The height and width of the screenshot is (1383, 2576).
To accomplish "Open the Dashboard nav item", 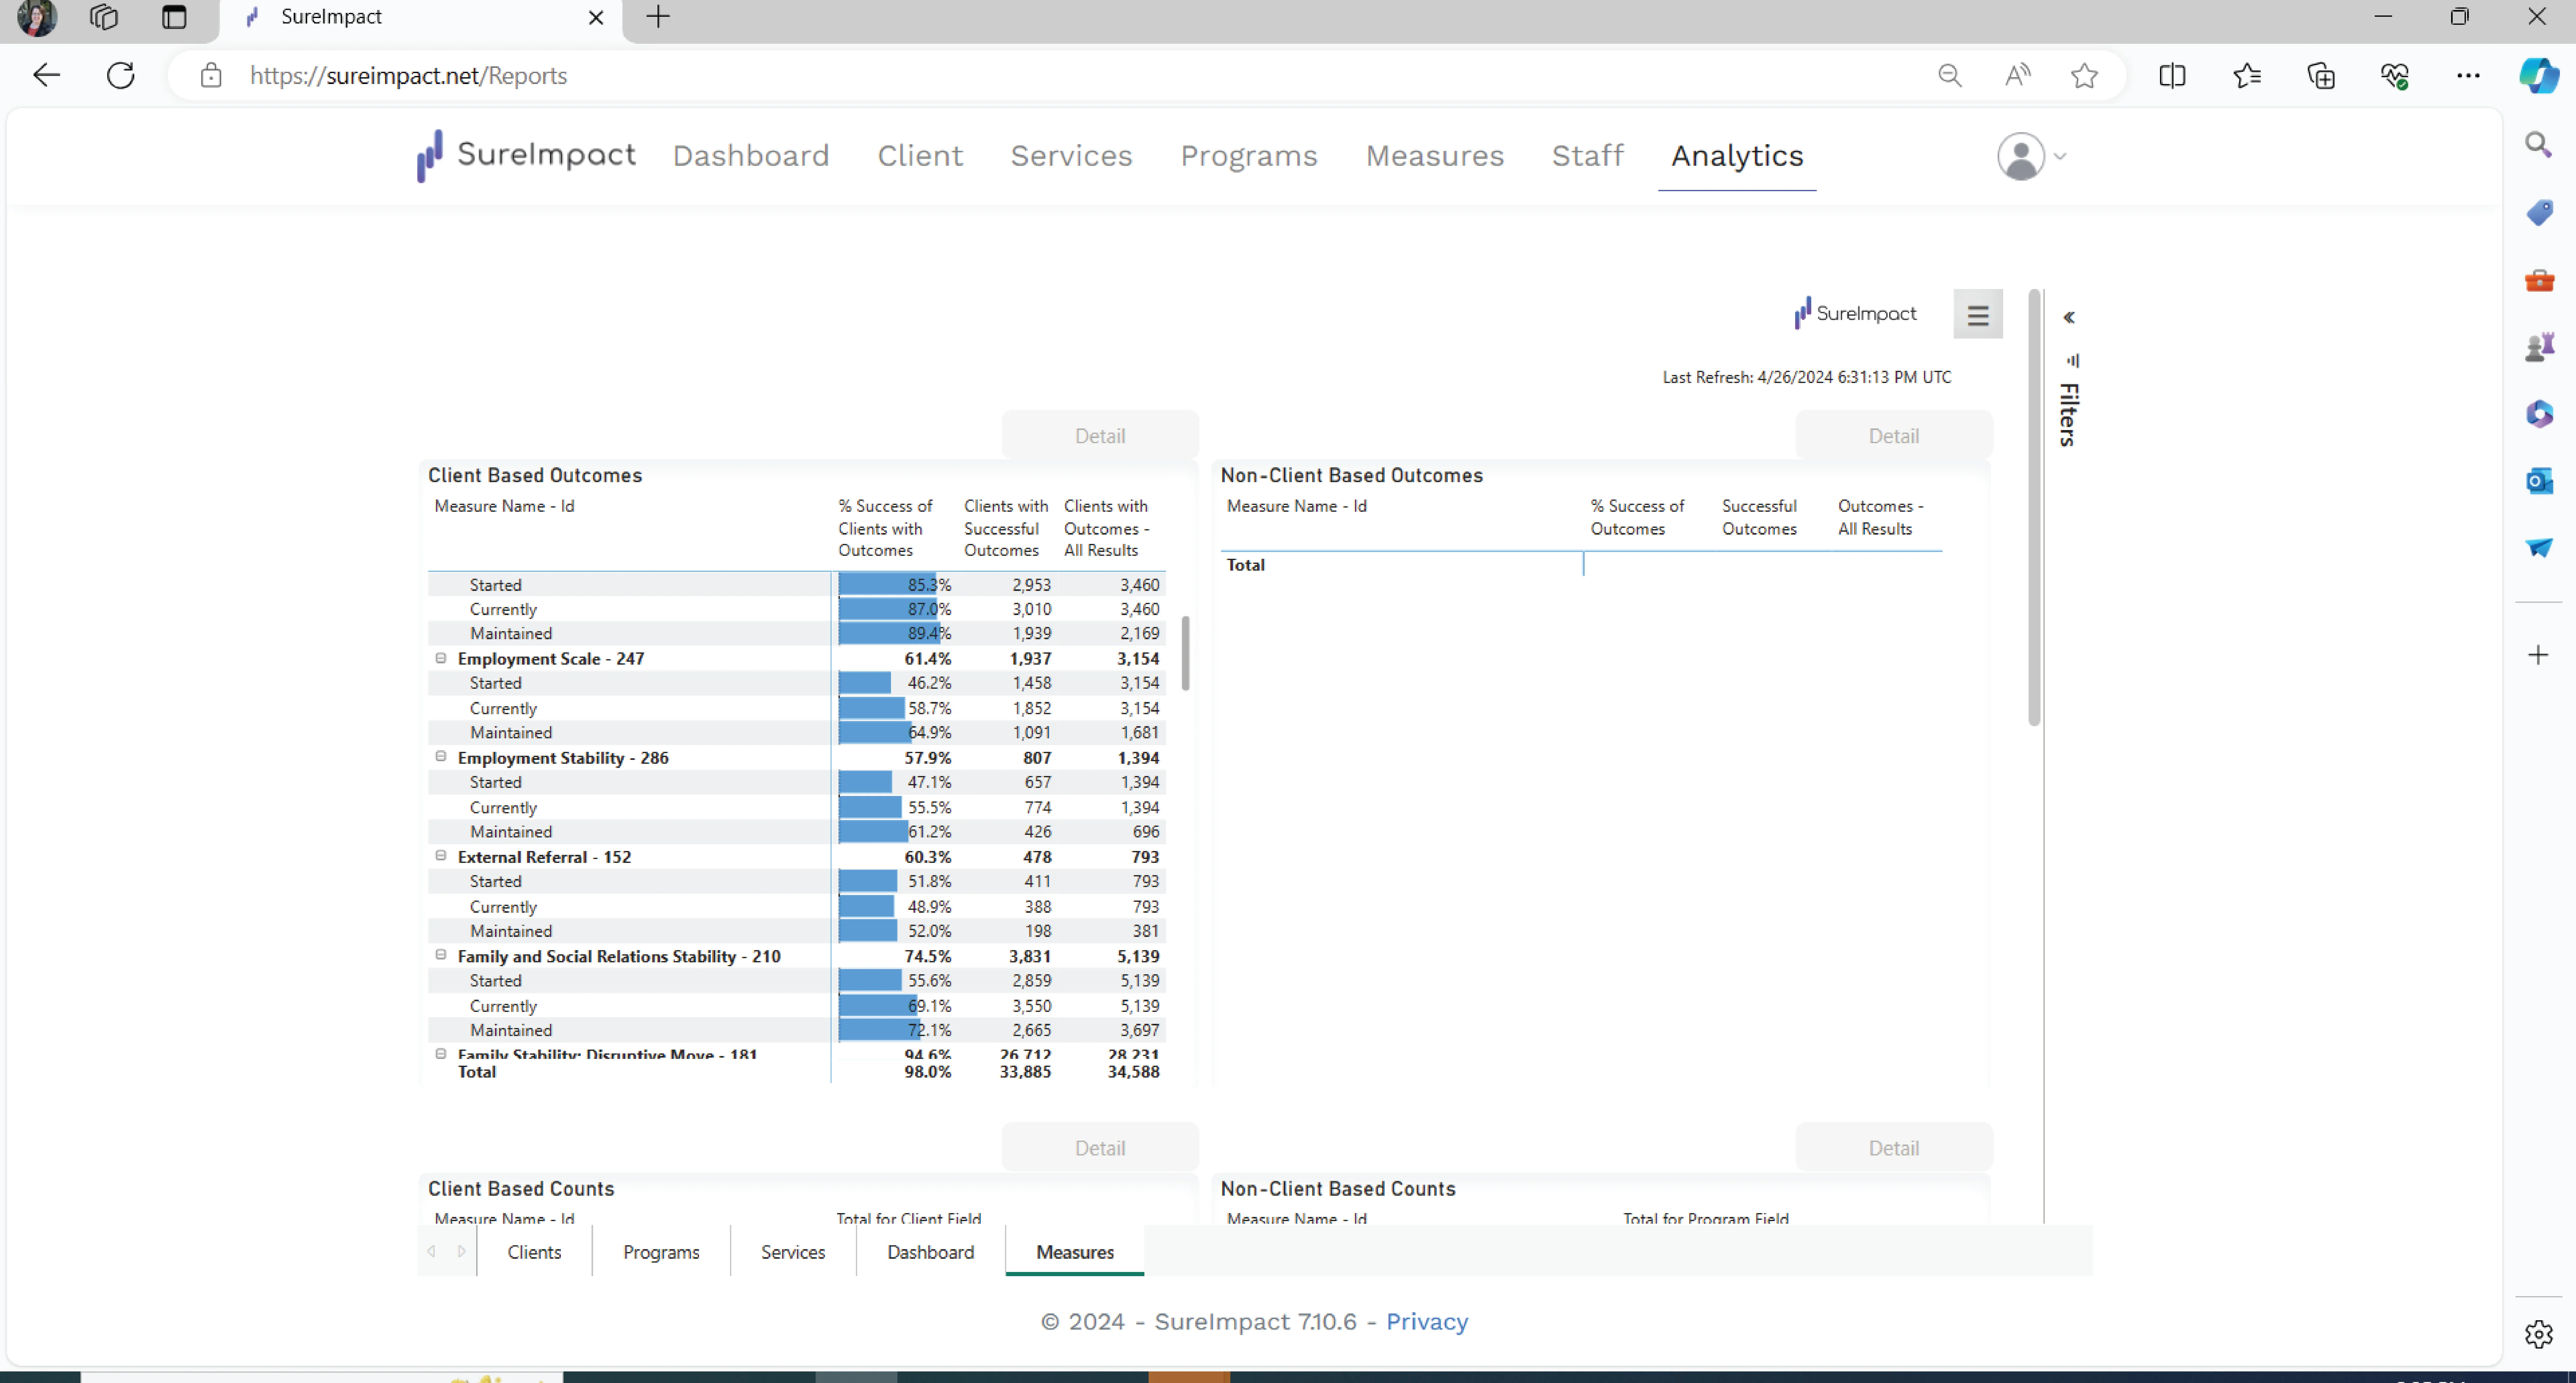I will pos(751,156).
